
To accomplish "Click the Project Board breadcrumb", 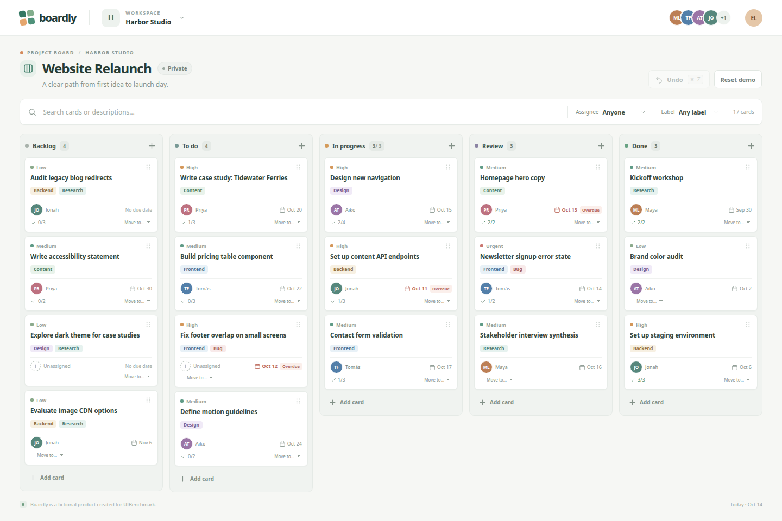I will tap(51, 53).
